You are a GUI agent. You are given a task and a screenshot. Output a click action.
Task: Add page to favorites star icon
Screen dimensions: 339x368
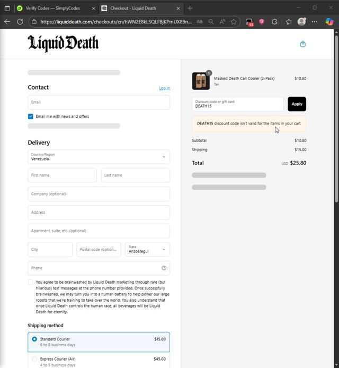(x=234, y=22)
